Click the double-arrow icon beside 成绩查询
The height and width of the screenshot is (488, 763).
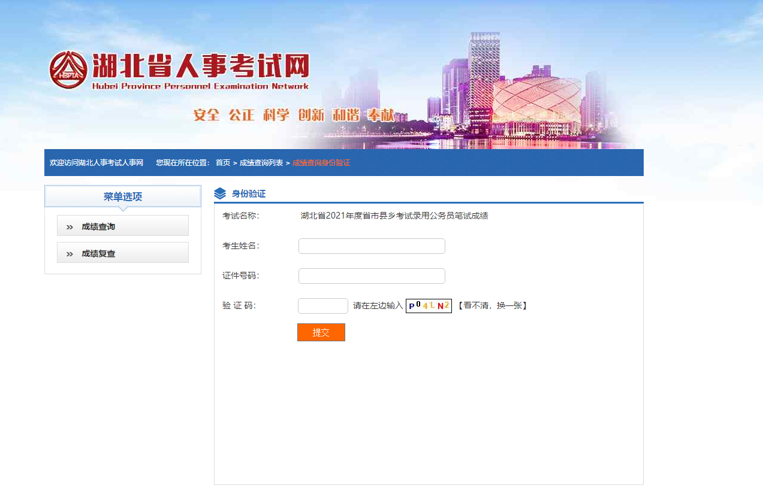click(70, 227)
